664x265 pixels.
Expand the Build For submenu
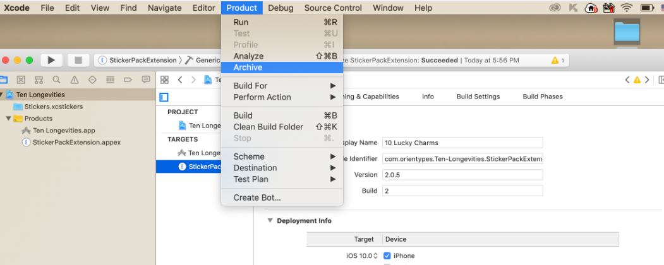pos(282,86)
